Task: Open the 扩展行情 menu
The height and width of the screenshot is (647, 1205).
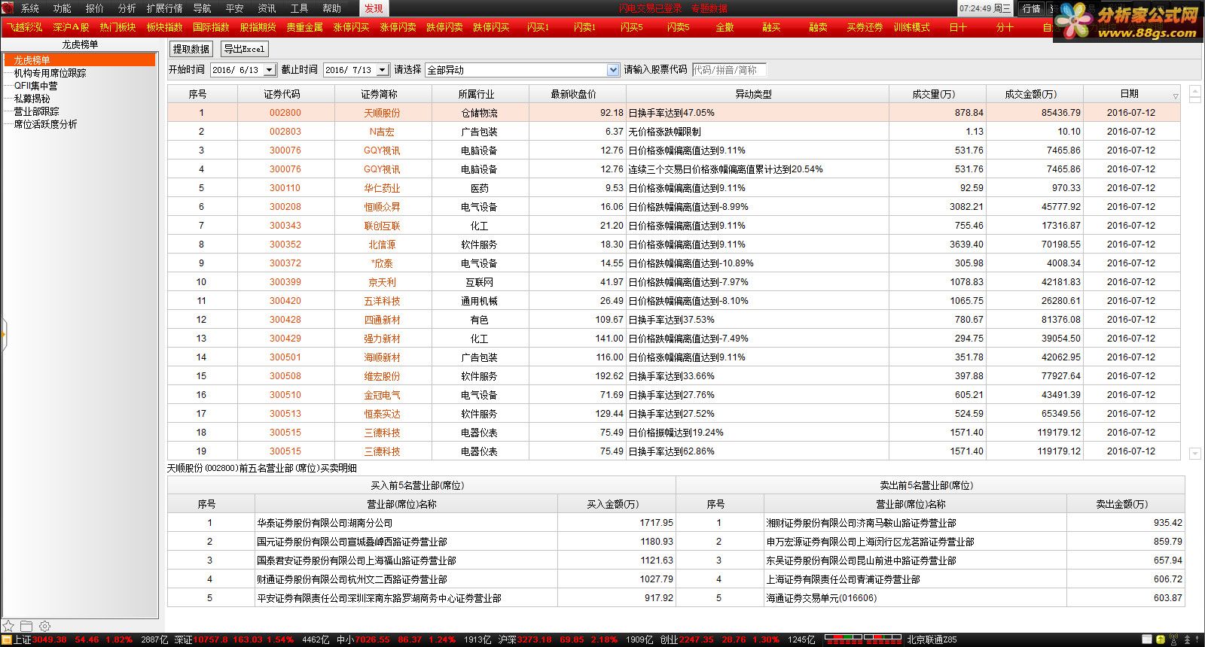Action: click(165, 8)
